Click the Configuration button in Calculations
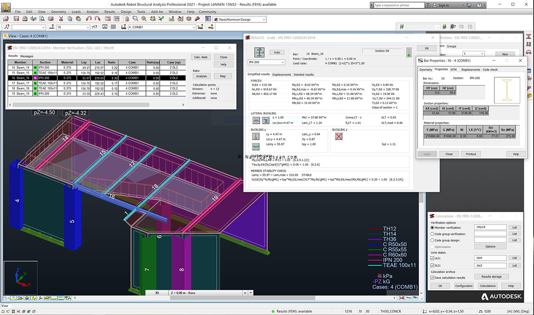The image size is (534, 315). click(x=464, y=286)
